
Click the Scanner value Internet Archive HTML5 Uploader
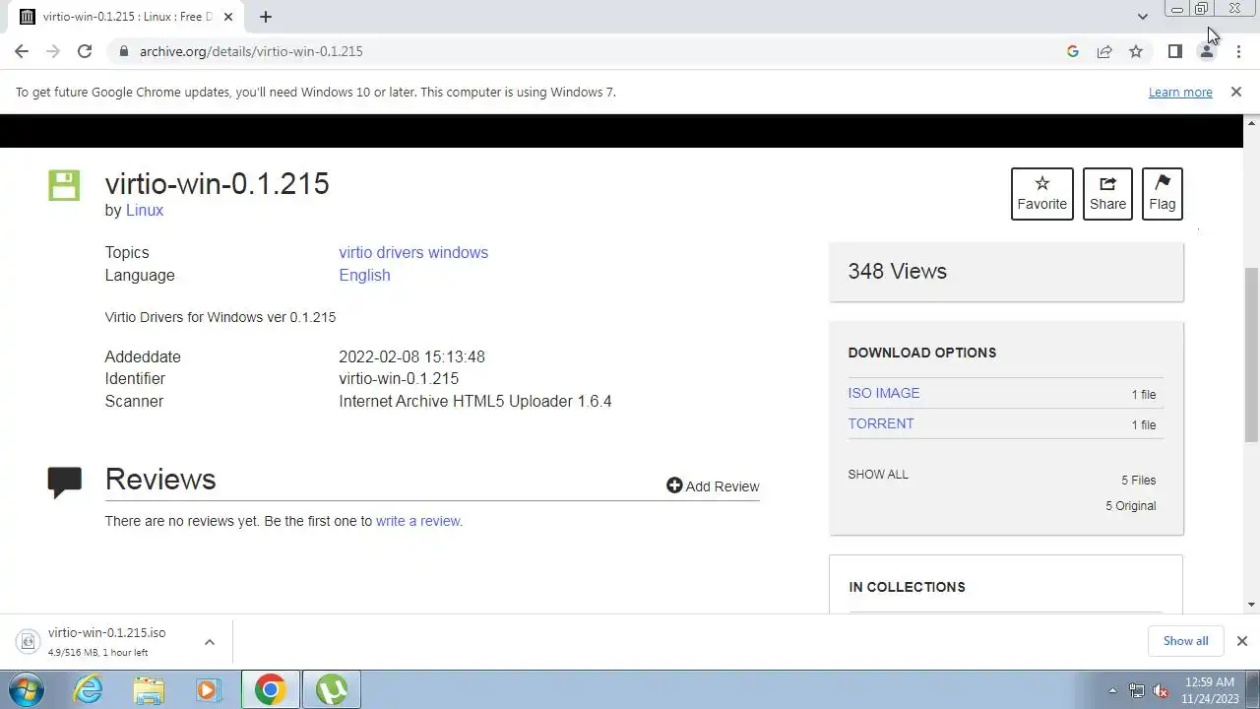click(475, 401)
